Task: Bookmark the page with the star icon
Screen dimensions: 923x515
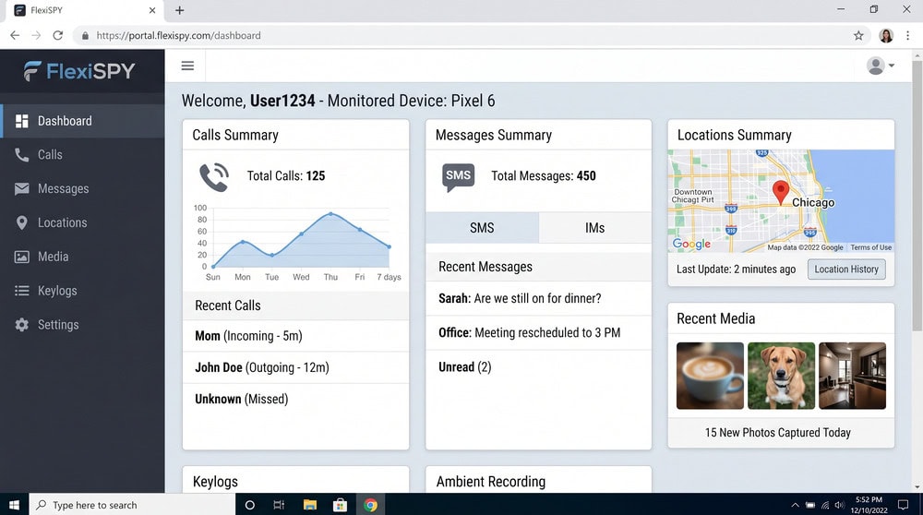Action: coord(858,35)
